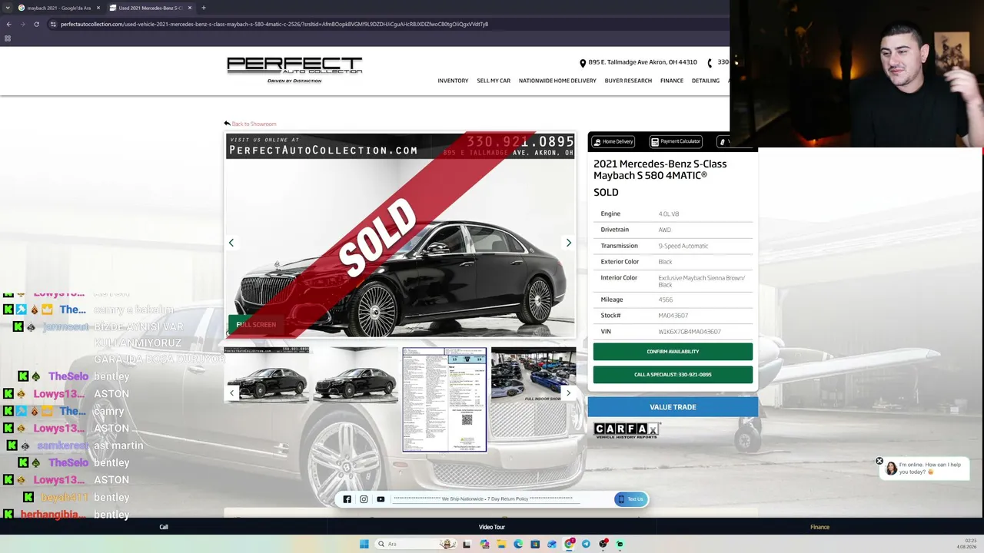Open the BUYER RESEARCH menu

(x=628, y=81)
